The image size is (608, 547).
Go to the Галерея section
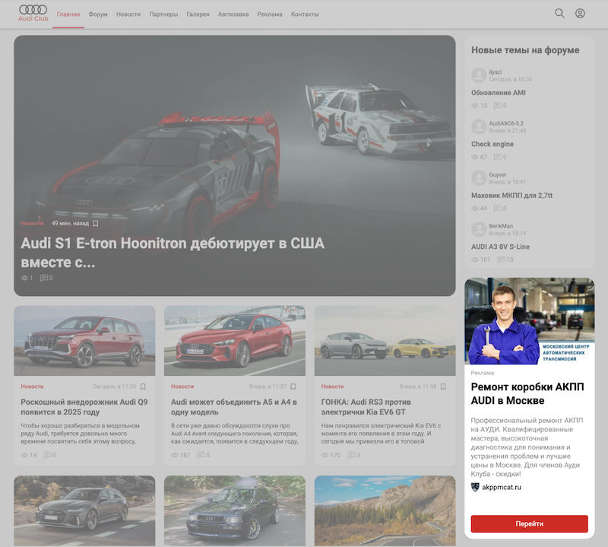(198, 14)
